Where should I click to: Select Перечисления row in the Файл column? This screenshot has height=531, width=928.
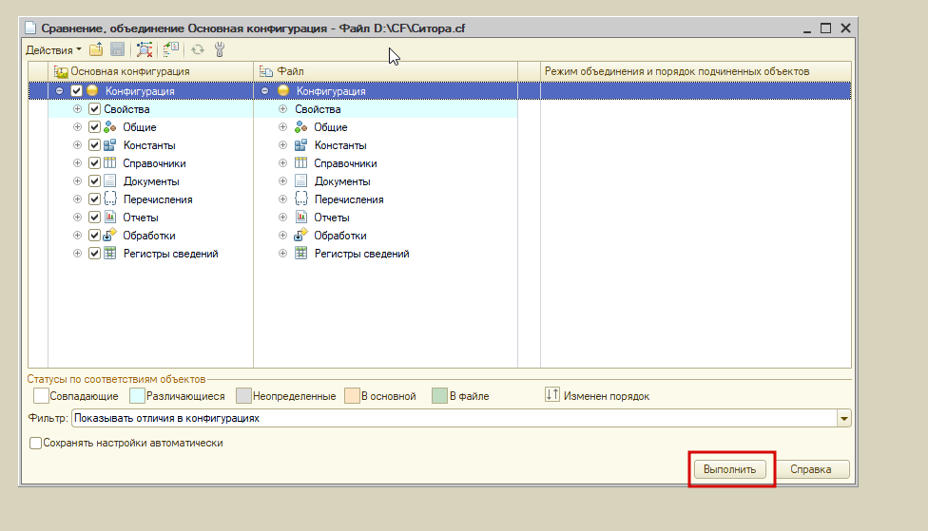point(386,199)
